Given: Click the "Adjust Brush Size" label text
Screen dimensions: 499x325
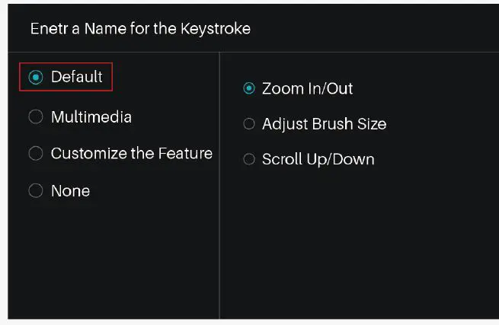Looking at the screenshot, I should 324,123.
